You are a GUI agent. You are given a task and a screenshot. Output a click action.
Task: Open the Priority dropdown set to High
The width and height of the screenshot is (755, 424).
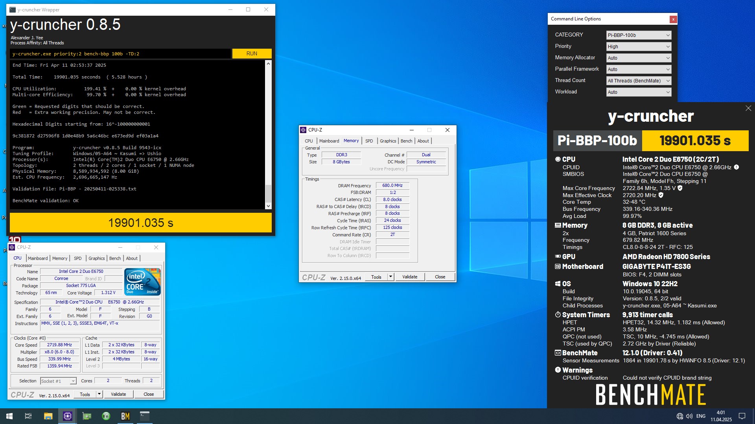[639, 47]
